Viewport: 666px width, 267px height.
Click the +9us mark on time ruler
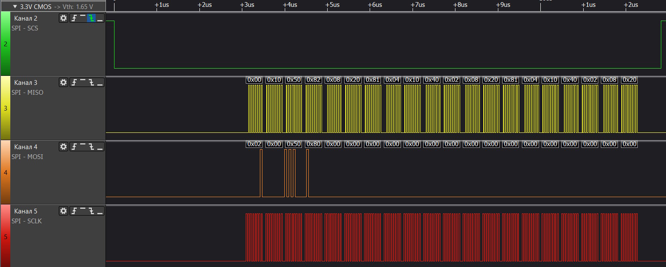(503, 5)
